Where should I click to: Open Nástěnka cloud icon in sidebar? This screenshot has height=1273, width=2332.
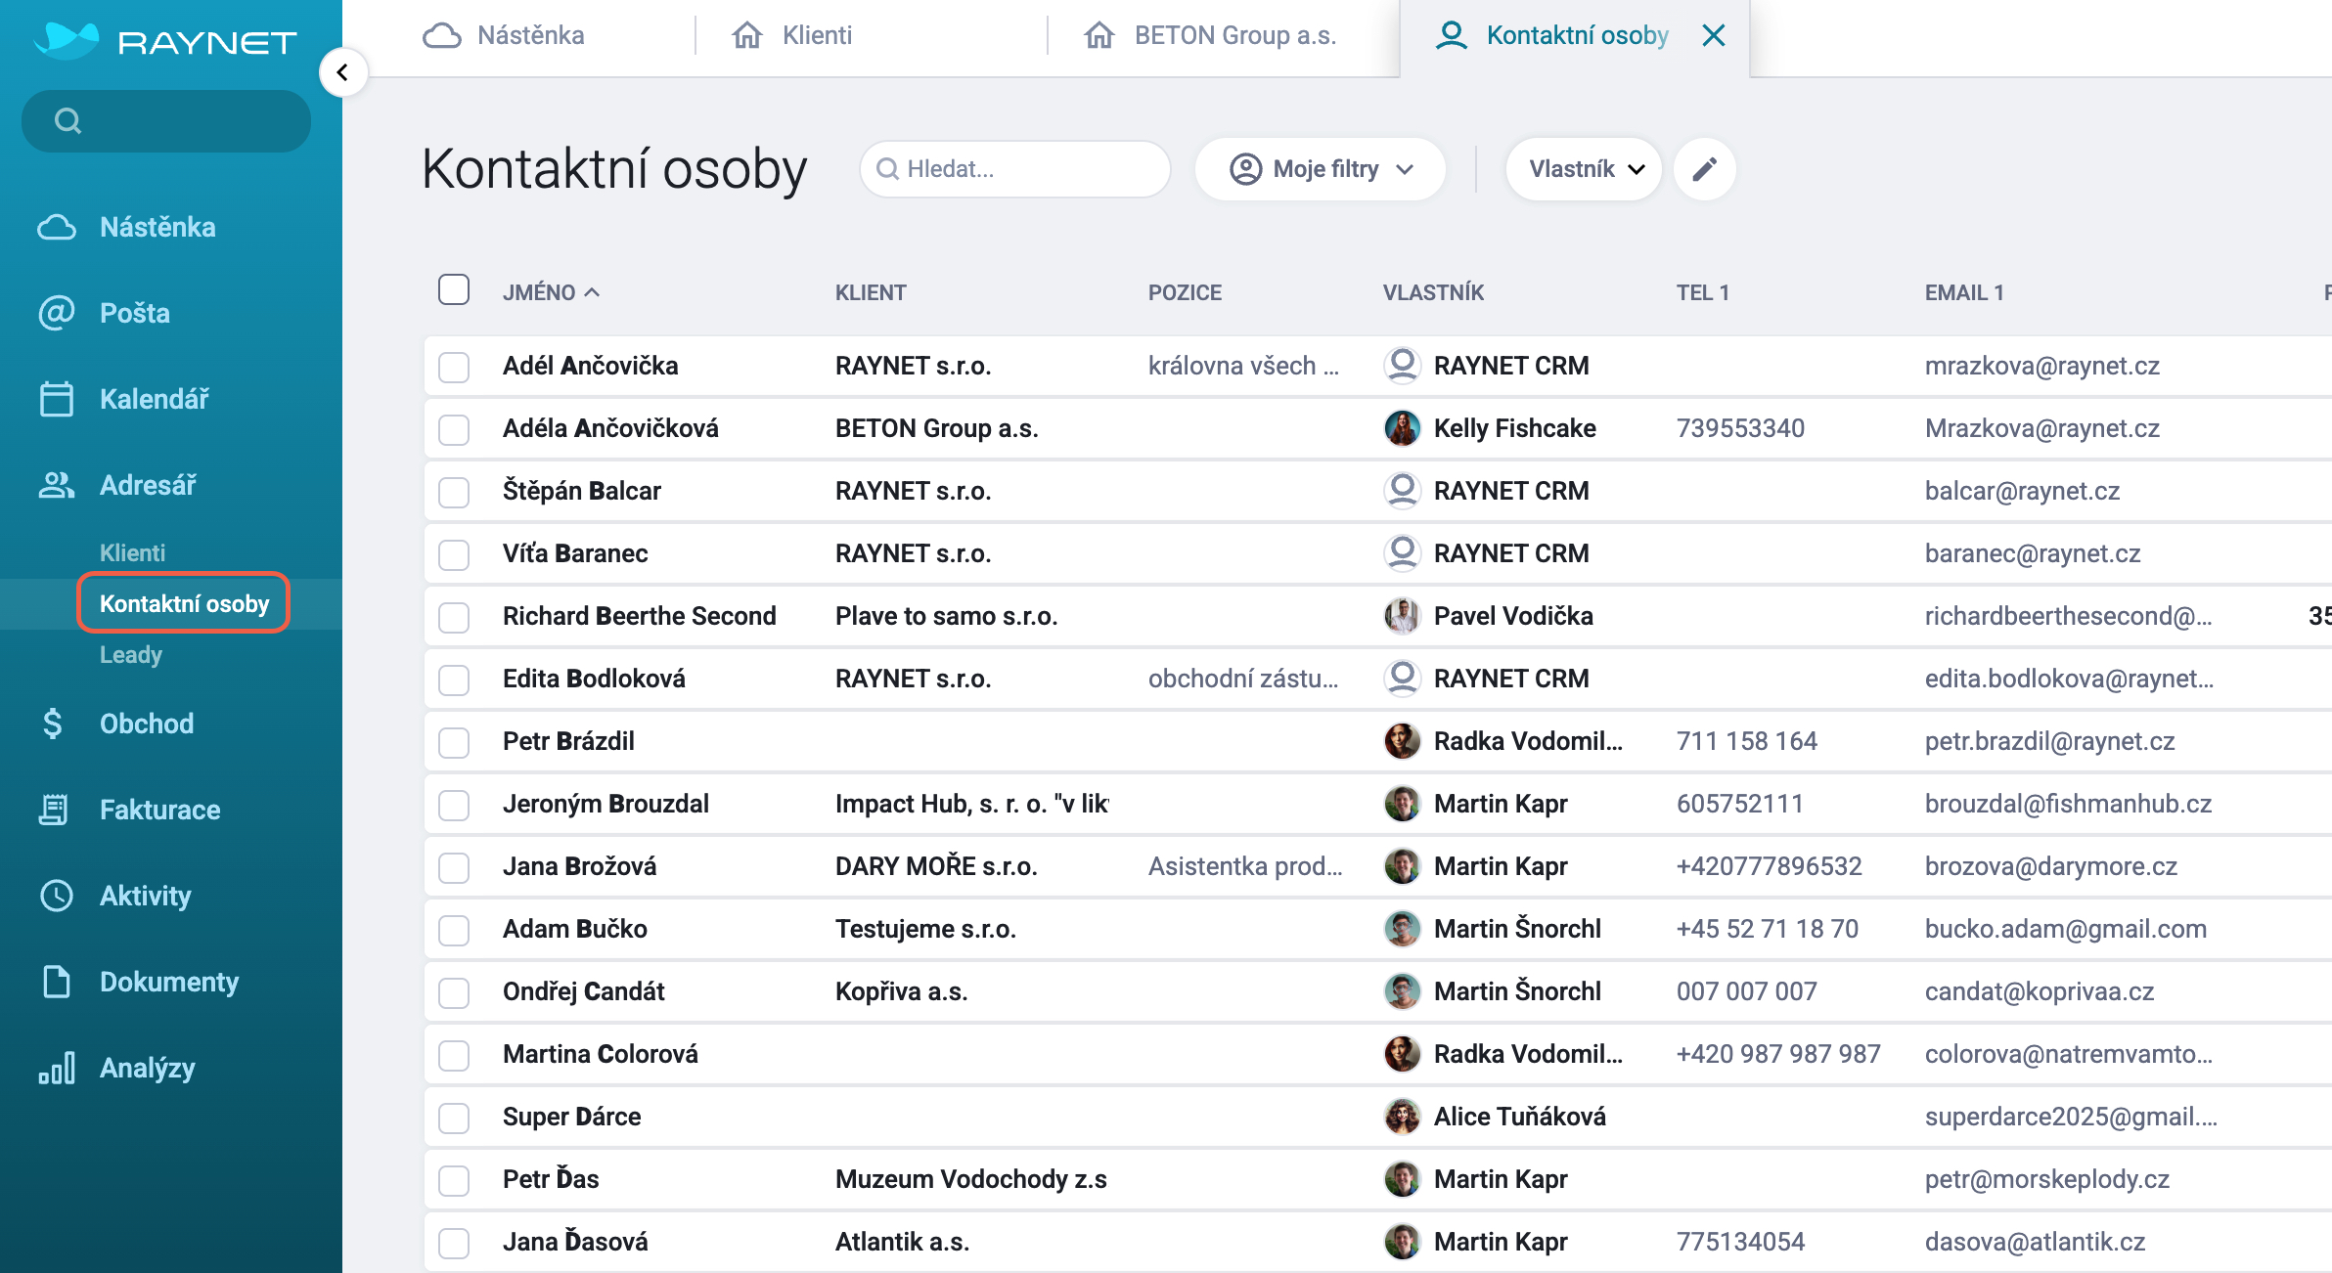coord(56,227)
